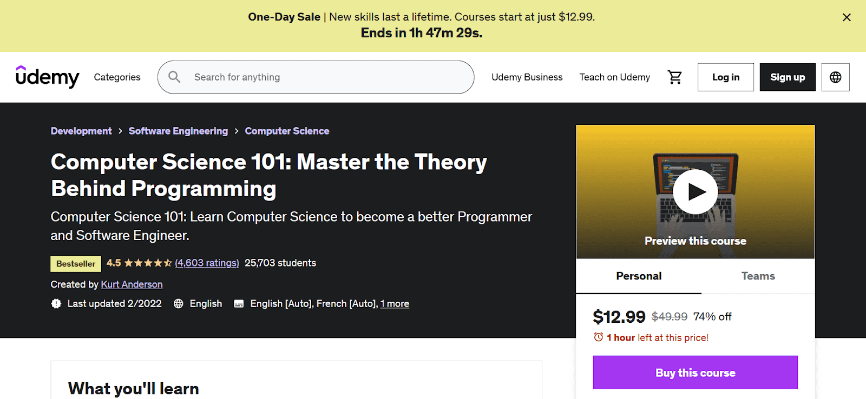Play the course preview video
Viewport: 866px width, 399px height.
click(x=696, y=191)
